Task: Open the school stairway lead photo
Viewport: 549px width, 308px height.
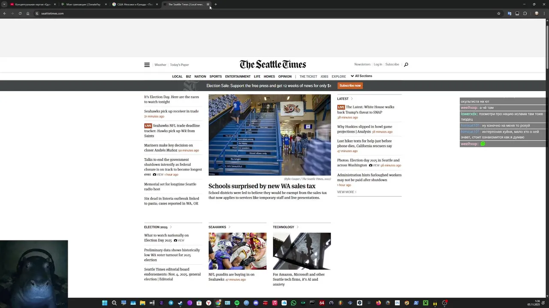Action: (x=269, y=135)
